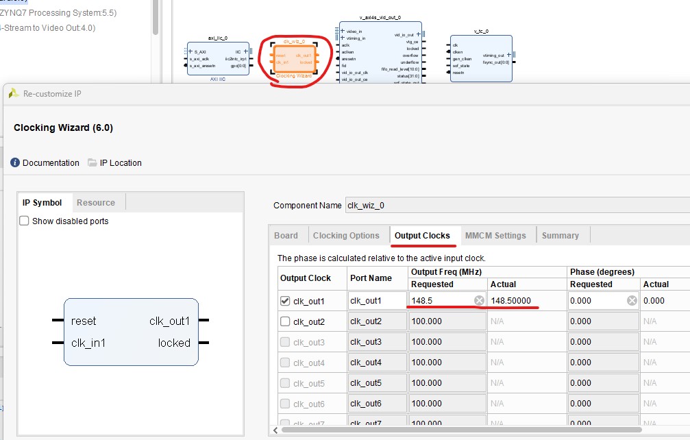Viewport: 690px width, 440px height.
Task: Uncheck the clk_out1 output clock
Action: [285, 301]
